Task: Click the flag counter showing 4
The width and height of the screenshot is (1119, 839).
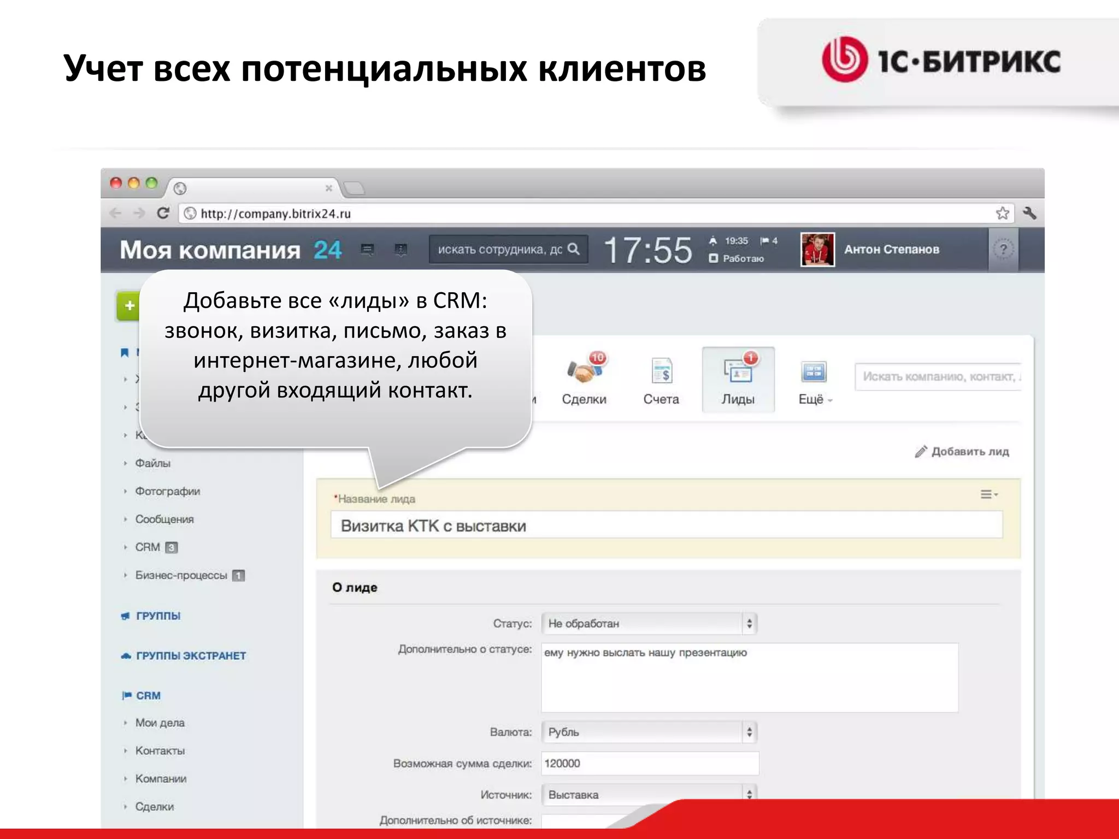Action: (x=769, y=240)
